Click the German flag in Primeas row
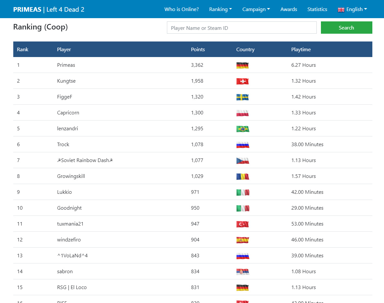Image resolution: width=384 pixels, height=303 pixels. pyautogui.click(x=242, y=65)
